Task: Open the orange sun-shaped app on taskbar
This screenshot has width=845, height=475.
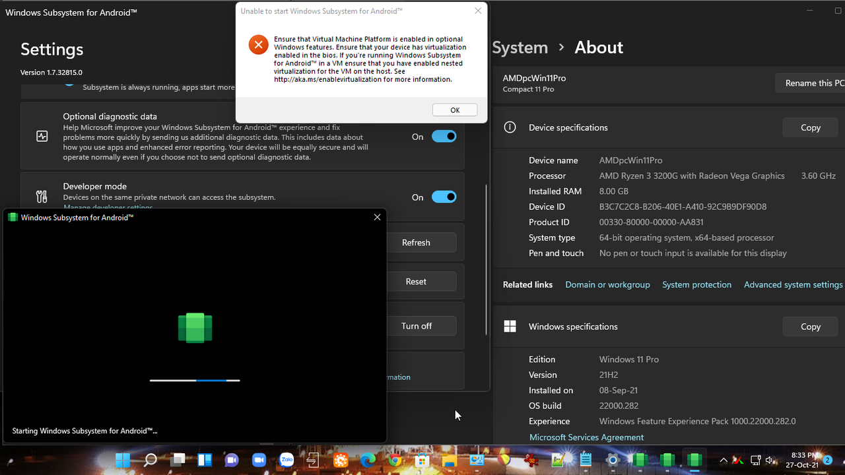Action: pos(341,460)
